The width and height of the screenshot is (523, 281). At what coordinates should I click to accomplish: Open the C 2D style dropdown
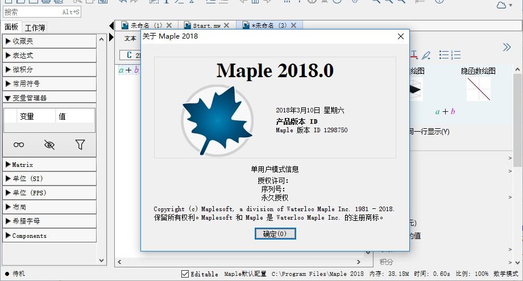(131, 55)
